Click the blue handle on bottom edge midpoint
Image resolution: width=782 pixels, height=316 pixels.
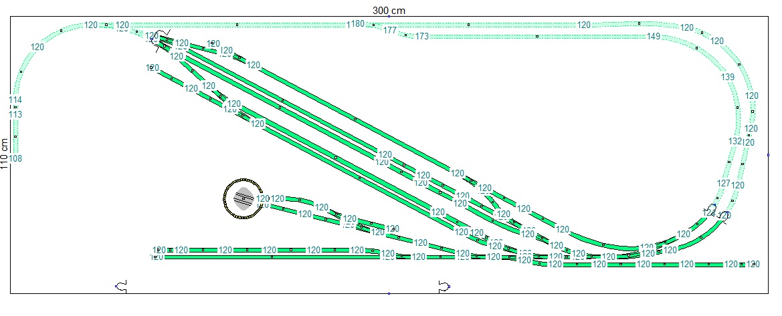(x=389, y=293)
